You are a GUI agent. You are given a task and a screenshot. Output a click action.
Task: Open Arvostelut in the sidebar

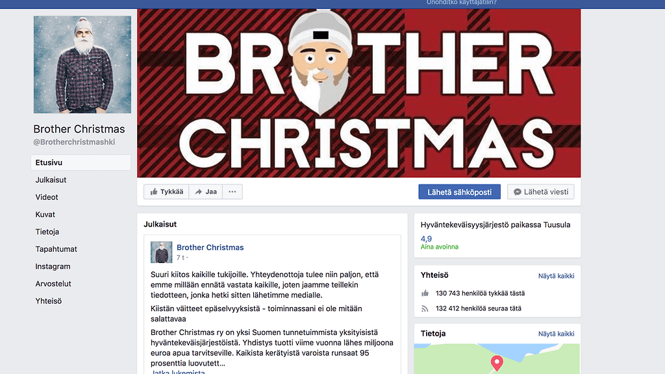click(53, 284)
